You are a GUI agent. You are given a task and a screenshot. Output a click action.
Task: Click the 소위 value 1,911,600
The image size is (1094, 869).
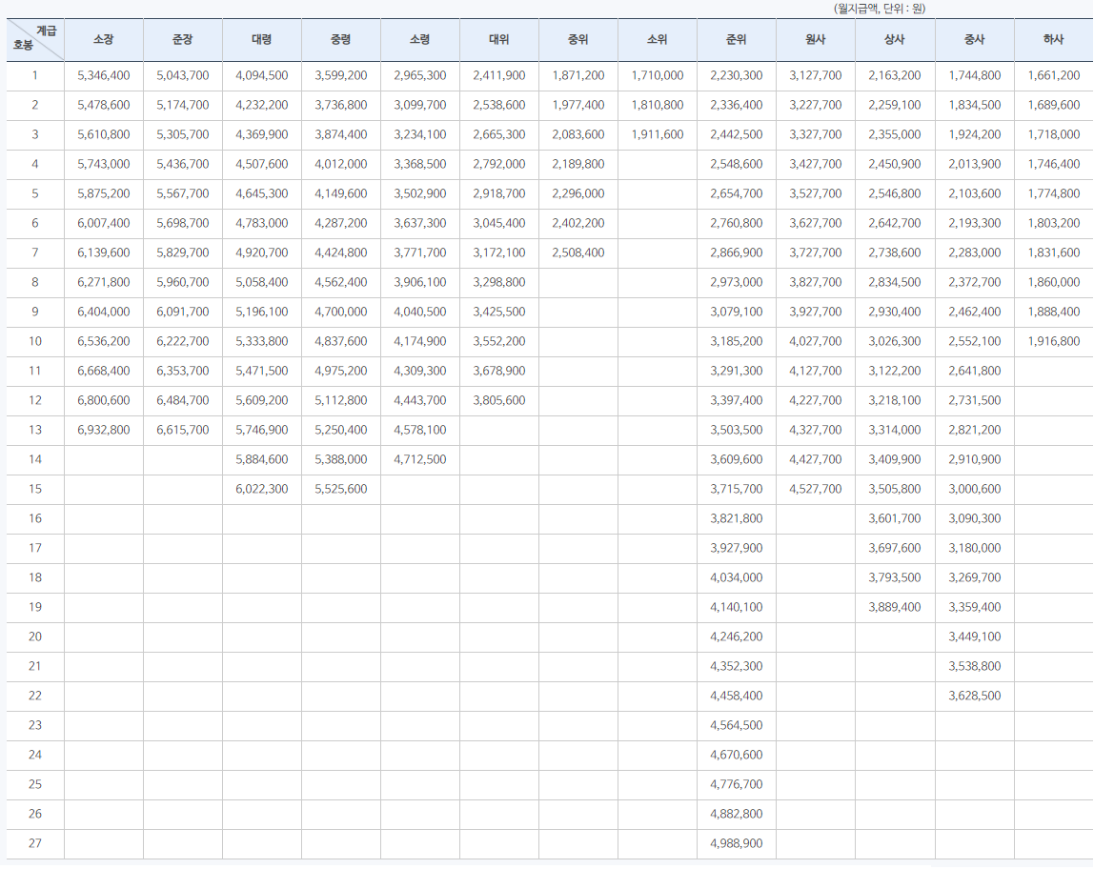[658, 134]
